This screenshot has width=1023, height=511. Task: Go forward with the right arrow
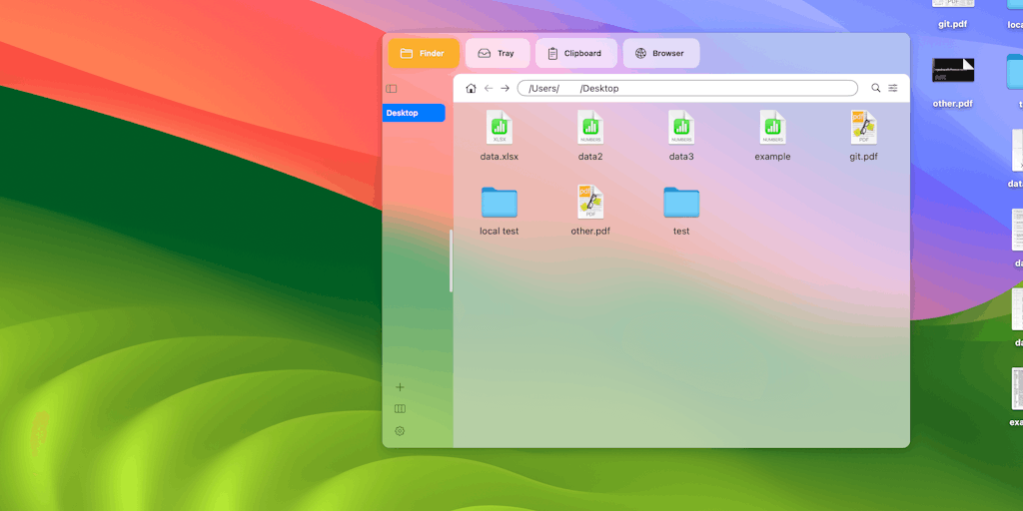pos(506,88)
